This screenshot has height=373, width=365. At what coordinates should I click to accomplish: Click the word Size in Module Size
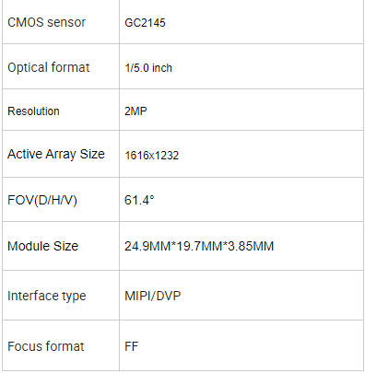point(65,246)
